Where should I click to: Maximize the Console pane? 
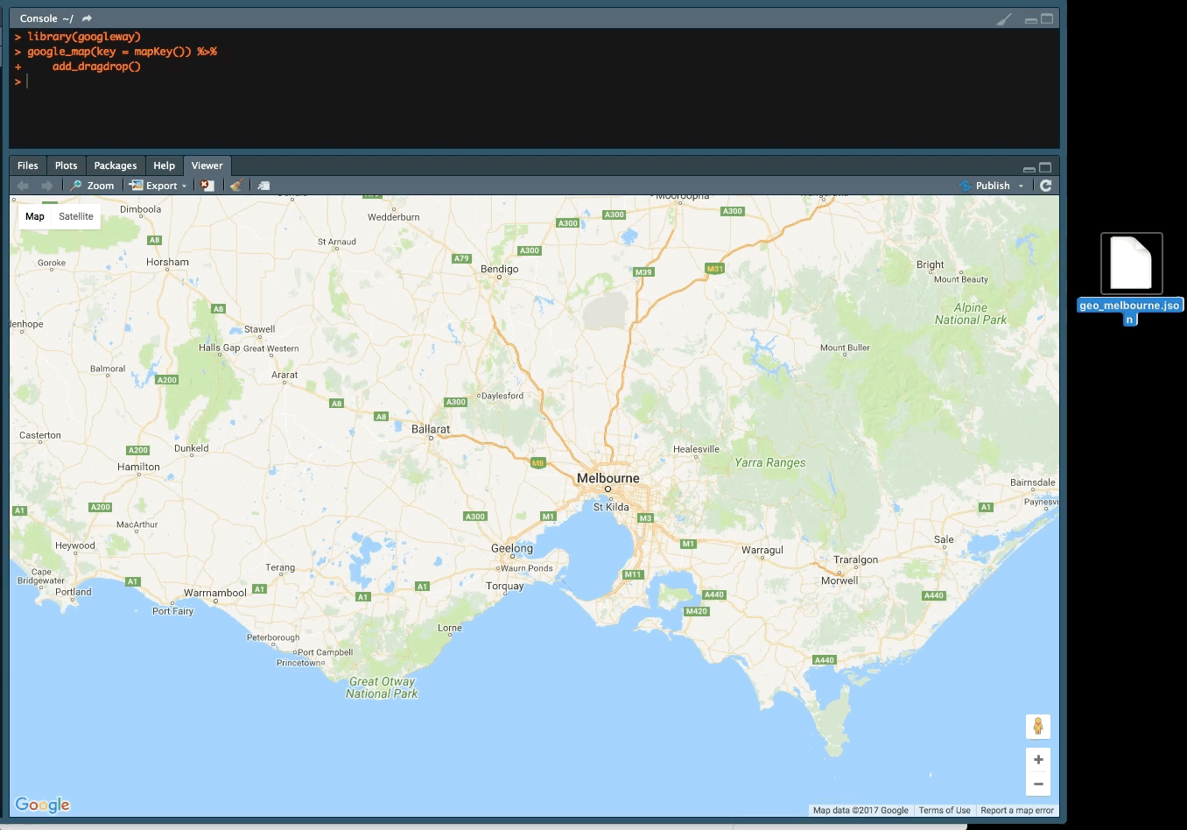point(1046,18)
